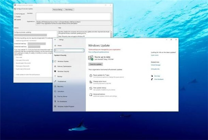Open the Configure automatic updating dropdown
The height and width of the screenshot is (140, 208).
(x=31, y=35)
